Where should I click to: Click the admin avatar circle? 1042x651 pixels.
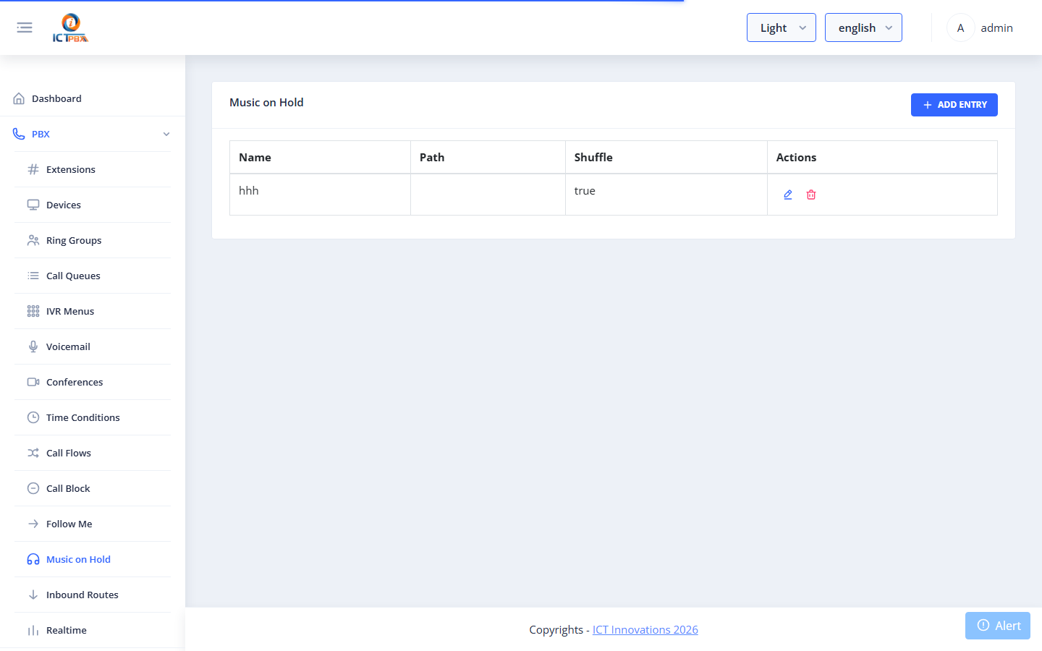tap(960, 27)
